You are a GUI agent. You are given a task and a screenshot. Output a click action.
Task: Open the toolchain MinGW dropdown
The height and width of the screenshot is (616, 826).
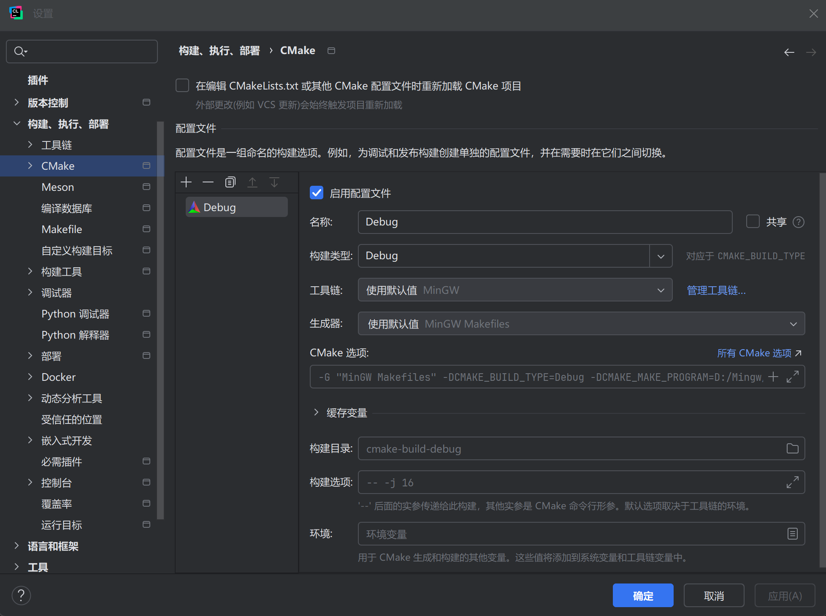click(x=515, y=290)
